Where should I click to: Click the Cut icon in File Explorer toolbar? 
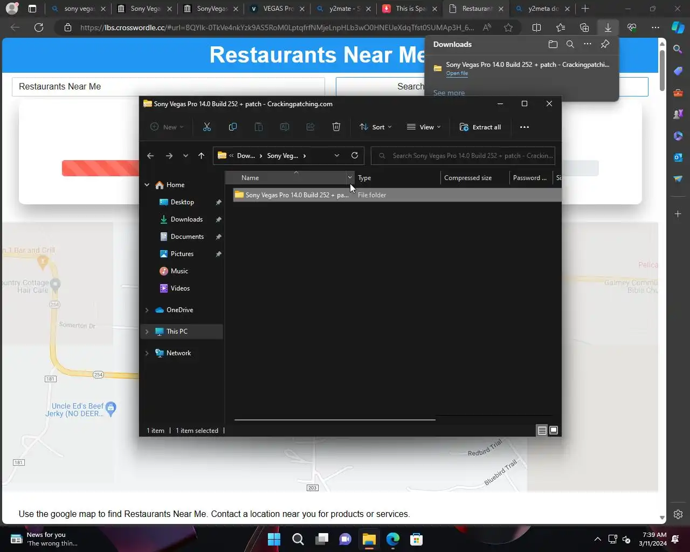coord(207,127)
